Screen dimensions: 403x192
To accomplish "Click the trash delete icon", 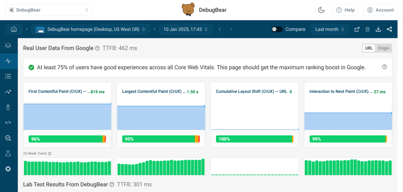I will tap(368, 29).
